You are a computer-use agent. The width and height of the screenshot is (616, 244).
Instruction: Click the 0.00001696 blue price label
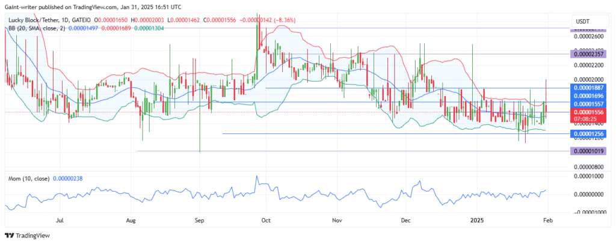pyautogui.click(x=588, y=96)
